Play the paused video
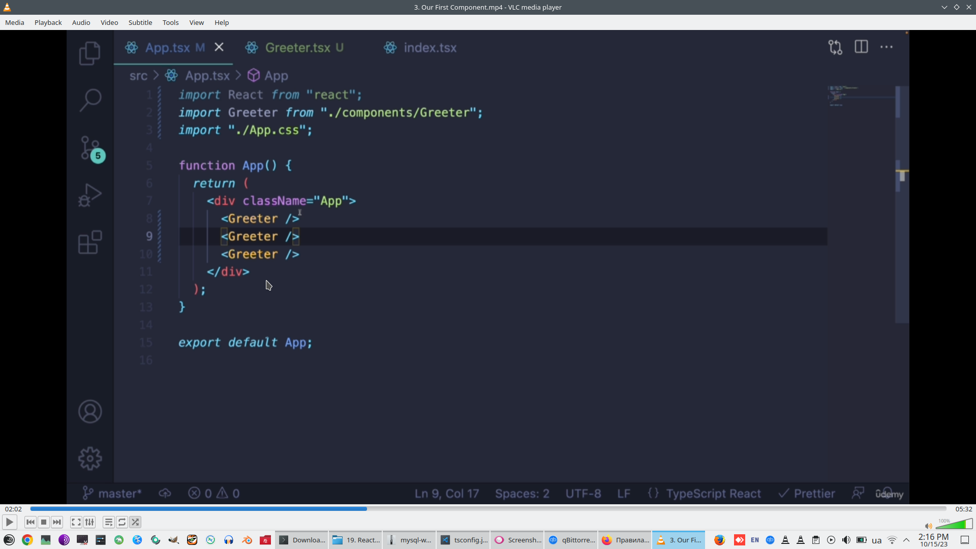976x549 pixels. click(9, 522)
